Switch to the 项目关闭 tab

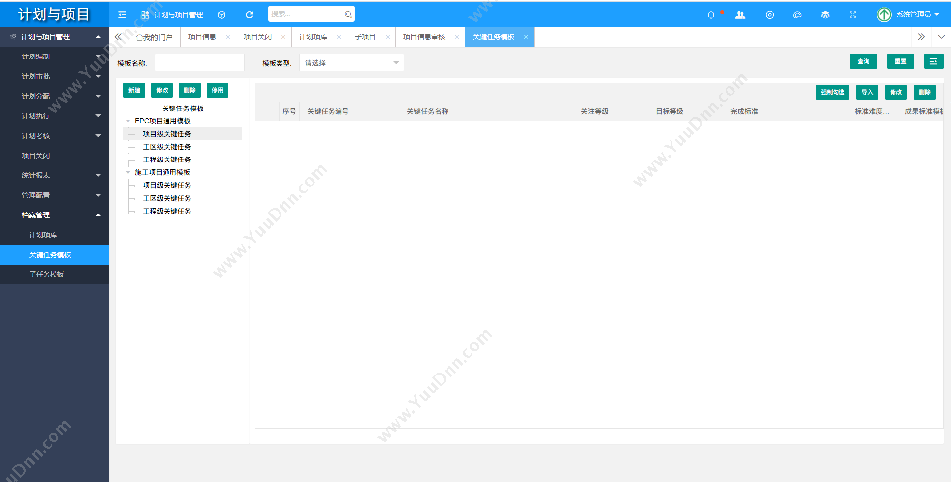click(x=258, y=37)
